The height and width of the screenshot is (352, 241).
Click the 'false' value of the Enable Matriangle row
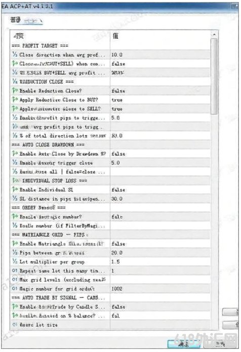pyautogui.click(x=118, y=244)
